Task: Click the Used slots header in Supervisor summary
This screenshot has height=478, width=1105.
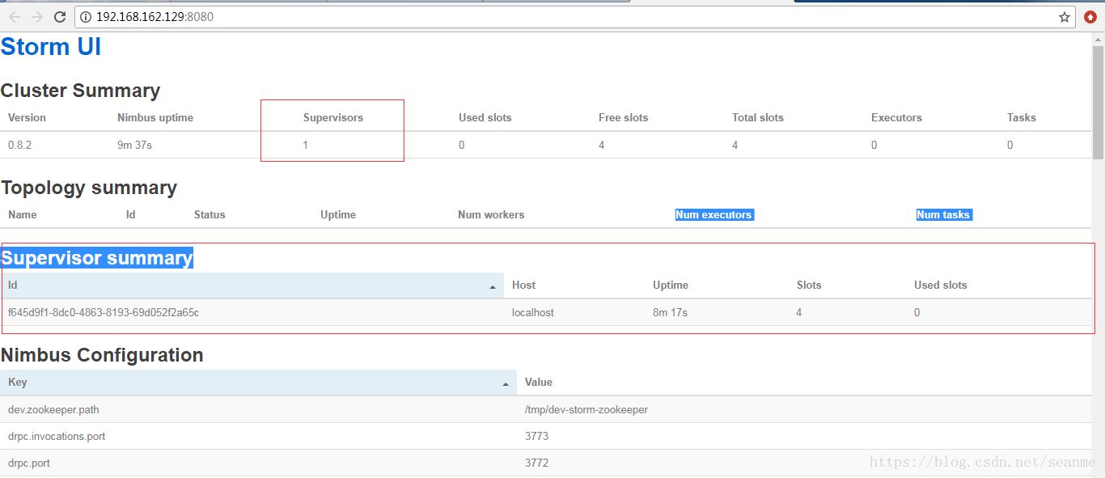Action: tap(941, 286)
